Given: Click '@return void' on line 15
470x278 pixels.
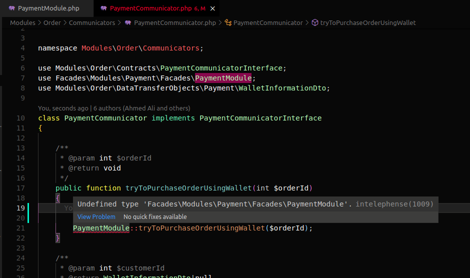Looking at the screenshot, I should coord(94,168).
